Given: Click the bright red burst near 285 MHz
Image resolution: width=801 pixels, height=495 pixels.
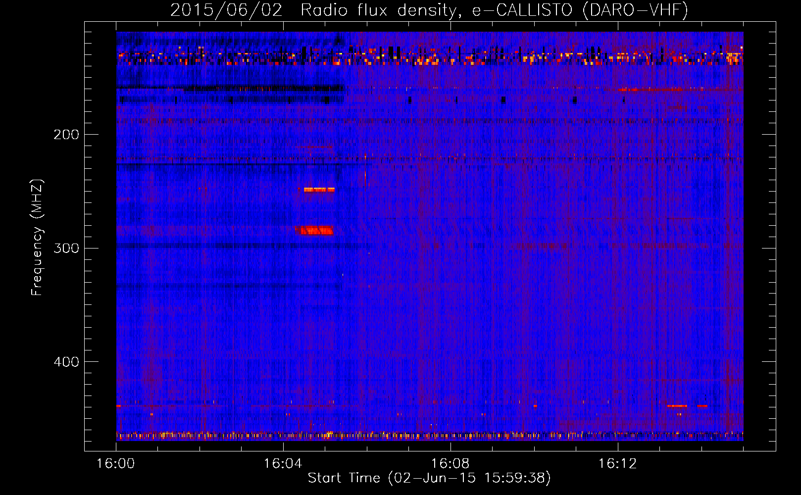Looking at the screenshot, I should click(x=314, y=230).
